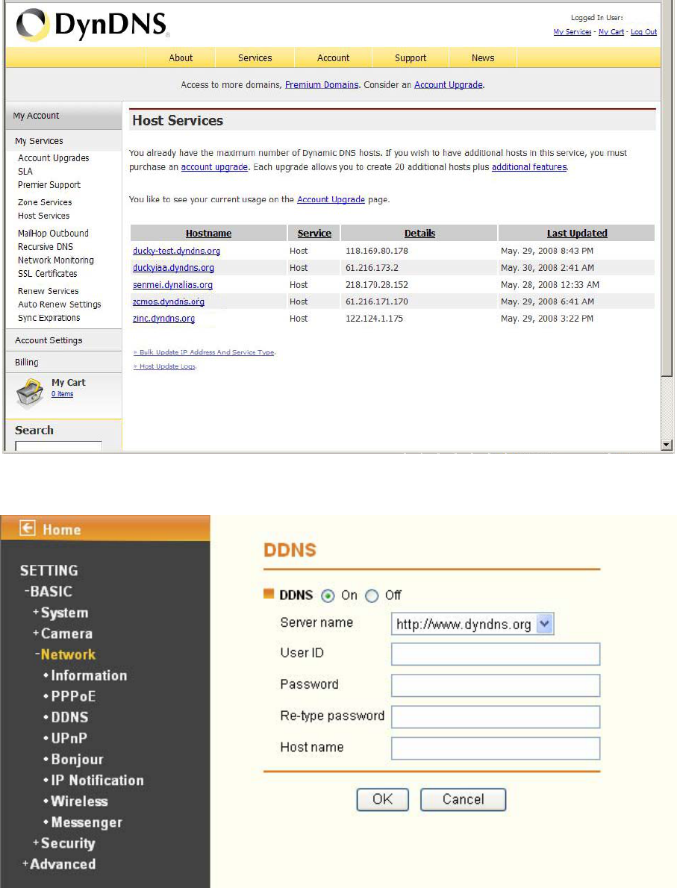Click the DynDNS logo
677x888 pixels.
click(x=93, y=25)
